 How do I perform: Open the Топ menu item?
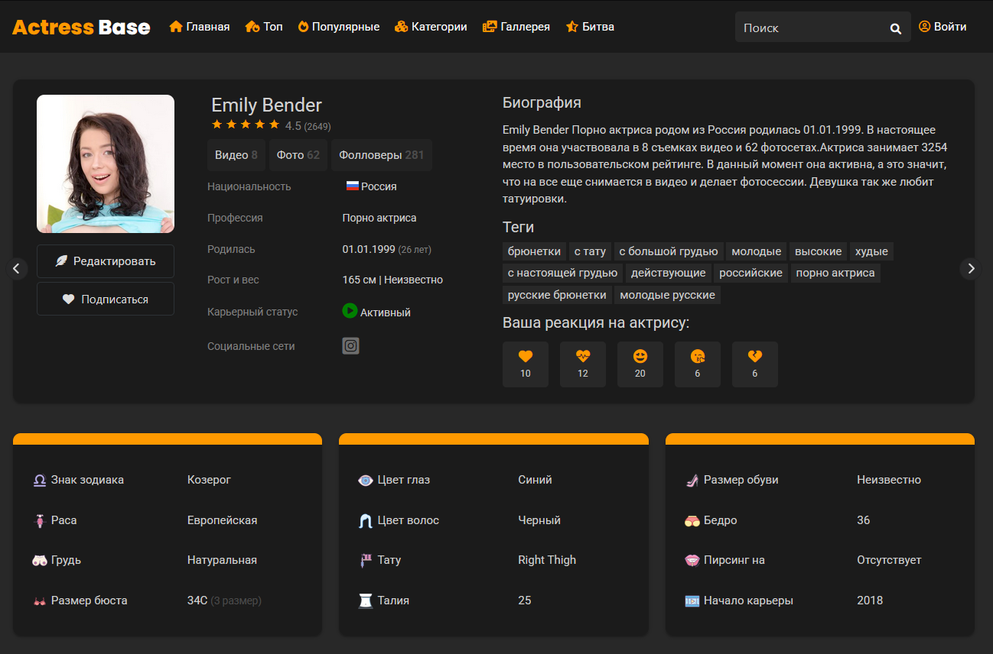[x=264, y=27]
